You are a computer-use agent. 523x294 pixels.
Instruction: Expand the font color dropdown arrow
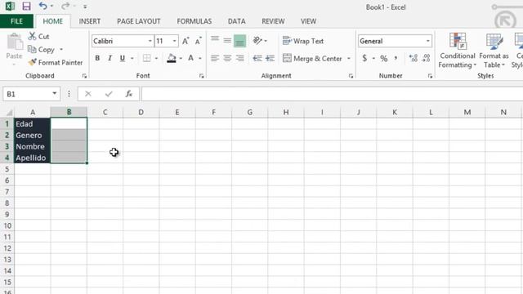click(x=200, y=58)
